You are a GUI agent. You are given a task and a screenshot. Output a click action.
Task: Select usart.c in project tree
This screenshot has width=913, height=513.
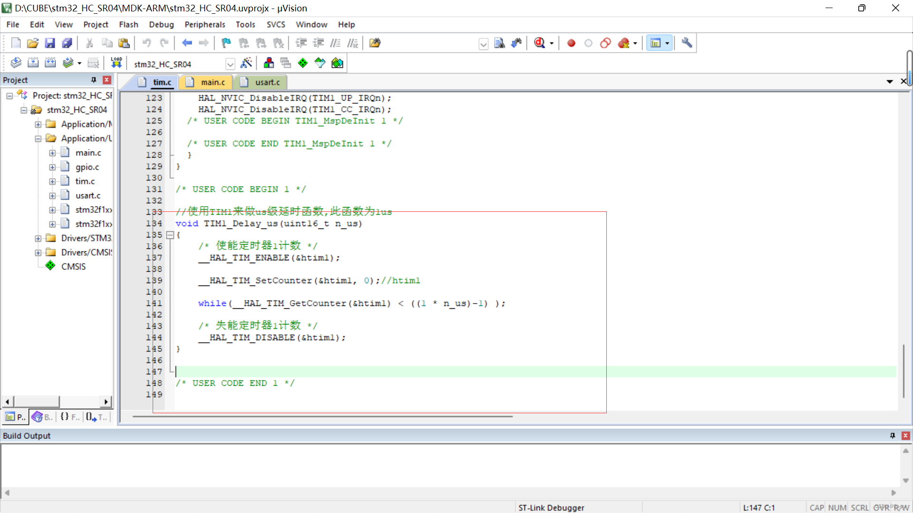(88, 195)
